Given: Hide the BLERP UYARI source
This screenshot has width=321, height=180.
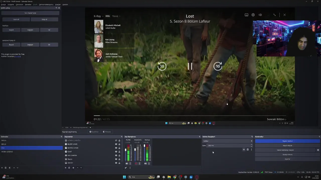Looking at the screenshot, I should [x=116, y=144].
